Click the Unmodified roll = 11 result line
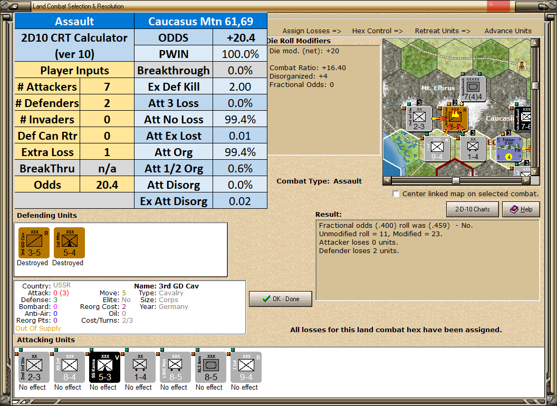 pyautogui.click(x=380, y=234)
